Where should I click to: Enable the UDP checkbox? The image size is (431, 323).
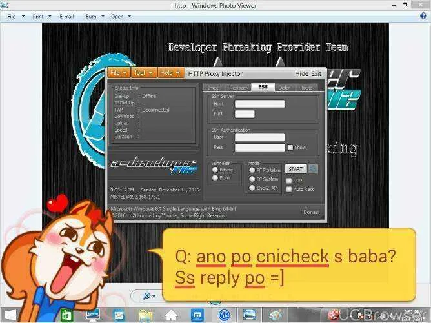(x=289, y=181)
